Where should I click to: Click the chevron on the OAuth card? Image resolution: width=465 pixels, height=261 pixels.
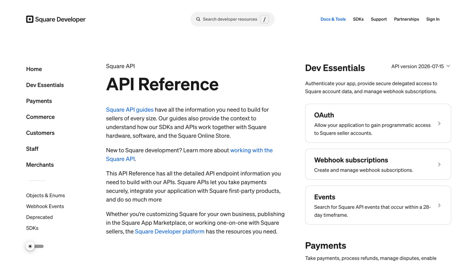(x=439, y=123)
